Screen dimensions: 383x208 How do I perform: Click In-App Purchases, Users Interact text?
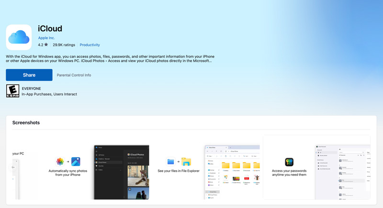(49, 94)
